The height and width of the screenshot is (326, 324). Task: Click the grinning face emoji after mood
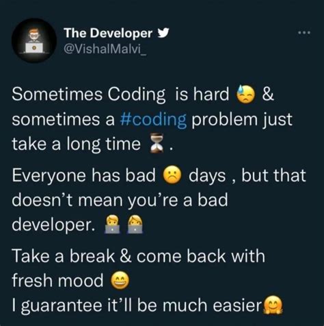coord(120,281)
